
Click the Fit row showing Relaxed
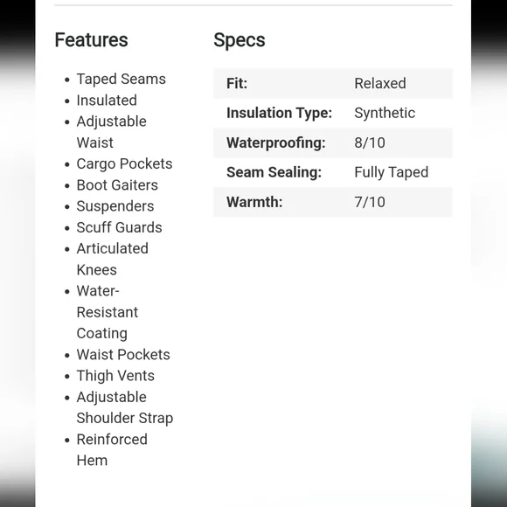(333, 83)
